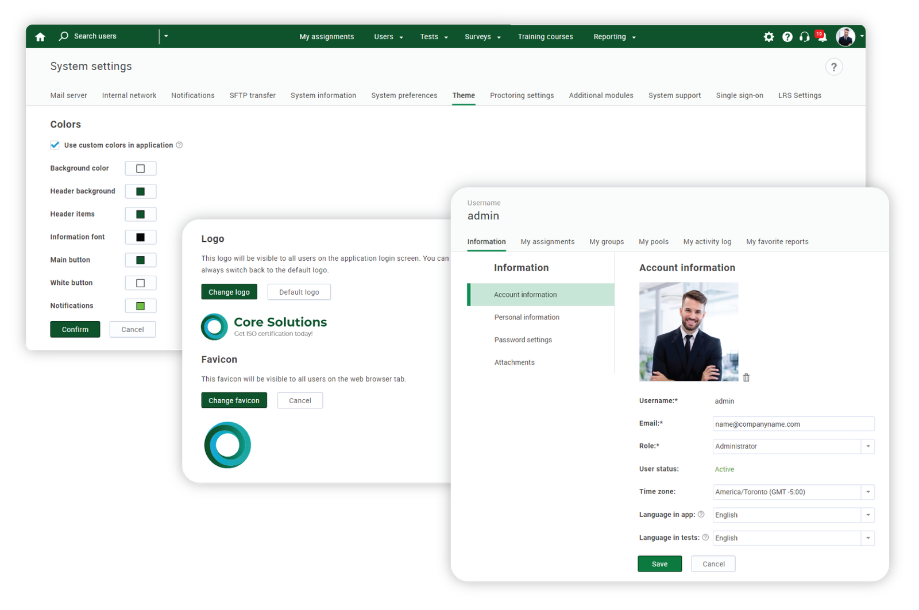Screen dimensions: 919x610
Task: Click the Change logo button
Action: pos(229,292)
